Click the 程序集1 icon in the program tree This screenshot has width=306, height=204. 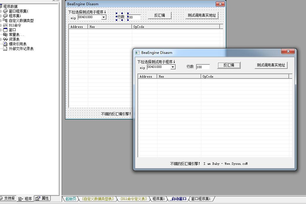[6, 16]
